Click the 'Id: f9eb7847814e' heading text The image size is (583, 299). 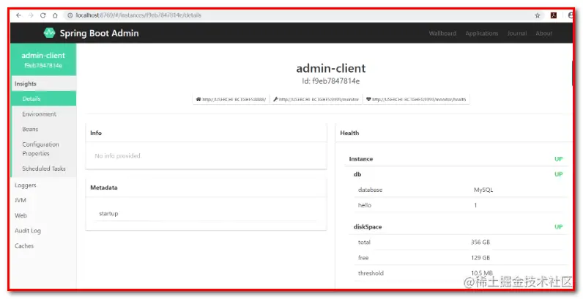pyautogui.click(x=330, y=81)
